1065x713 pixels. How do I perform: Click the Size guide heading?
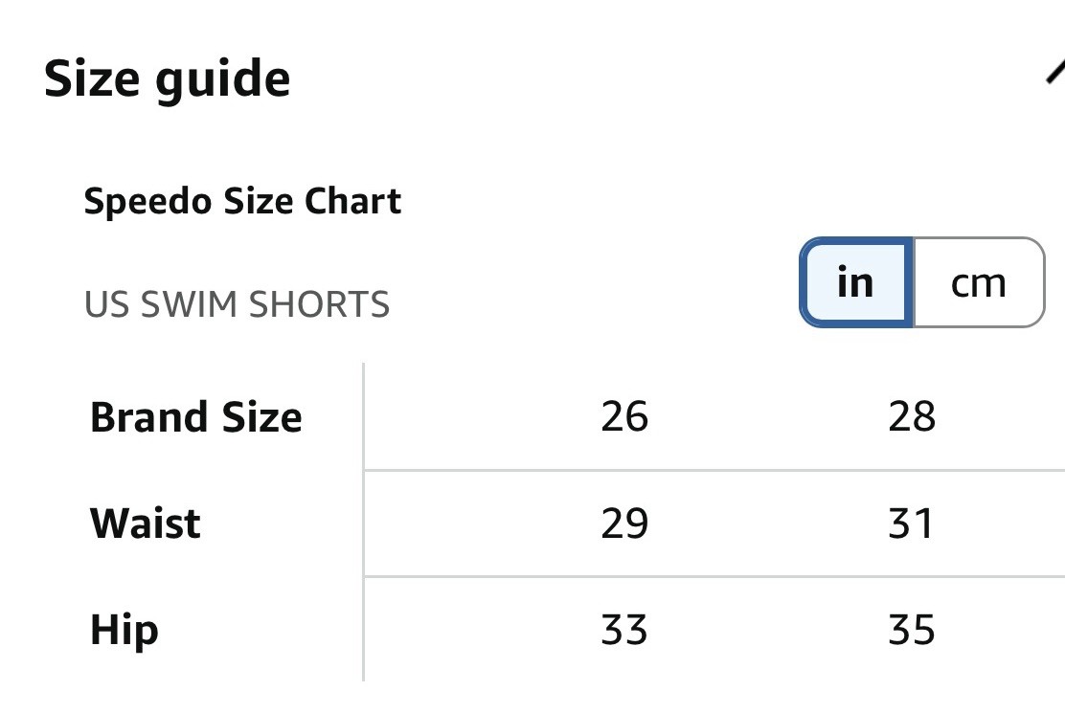[168, 78]
